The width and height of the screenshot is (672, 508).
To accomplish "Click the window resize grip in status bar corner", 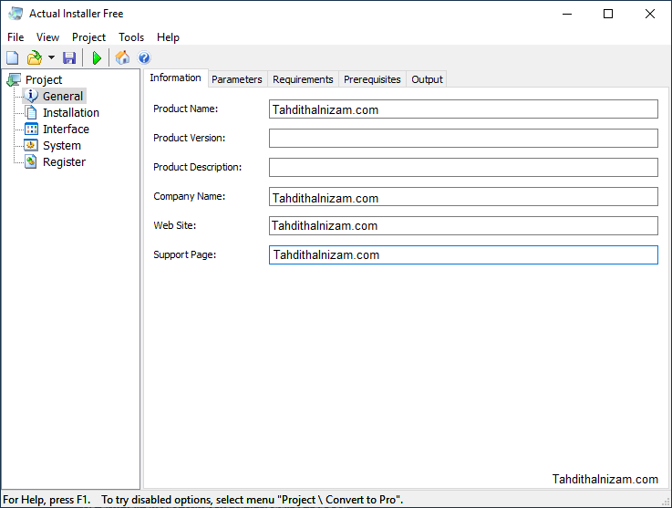I will (x=666, y=503).
